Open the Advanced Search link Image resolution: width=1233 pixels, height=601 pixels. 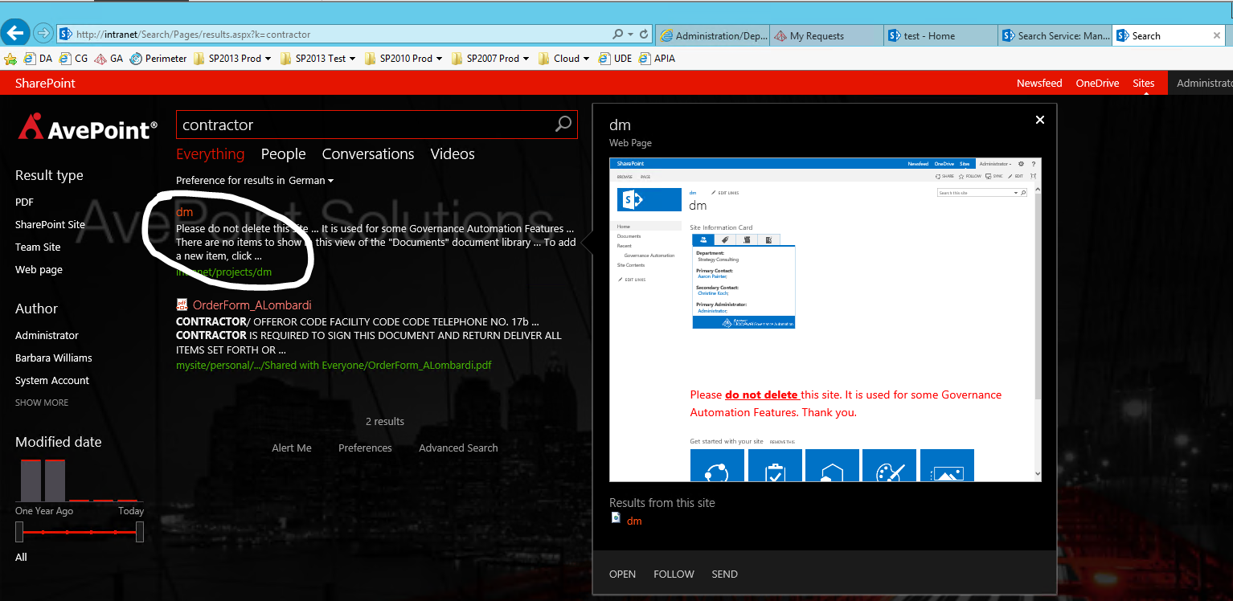tap(458, 448)
